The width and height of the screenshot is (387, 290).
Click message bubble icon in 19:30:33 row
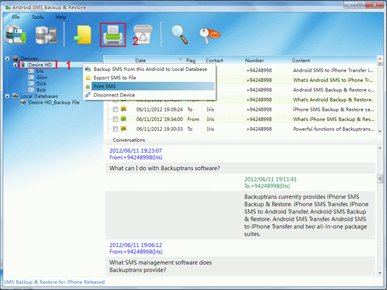coord(123,128)
